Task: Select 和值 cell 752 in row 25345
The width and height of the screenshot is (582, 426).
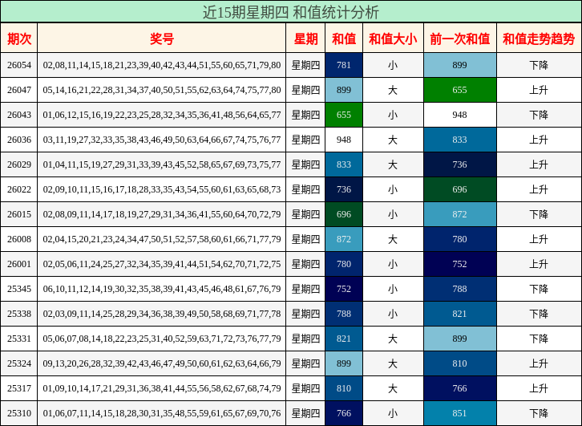Action: 344,289
